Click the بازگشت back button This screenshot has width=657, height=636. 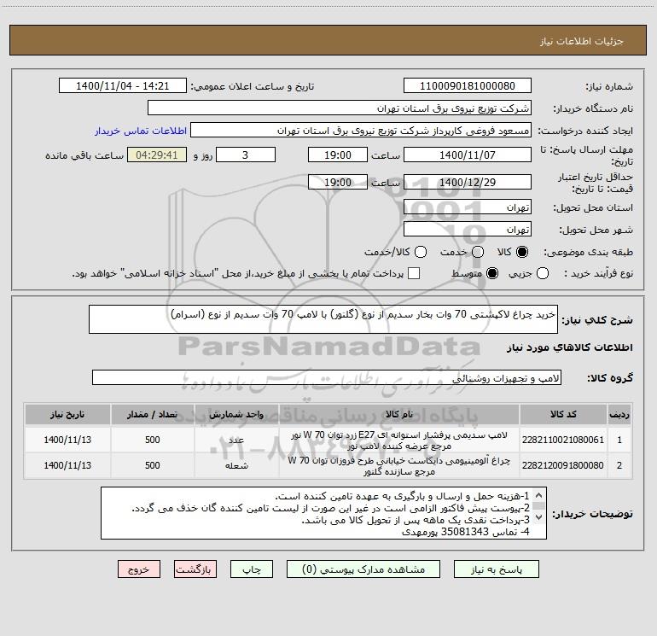point(195,569)
